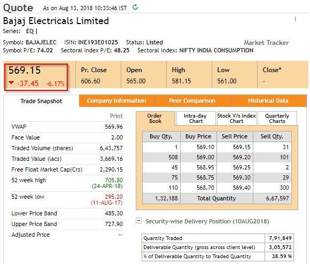Show the Intra-day Chart tab
The height and width of the screenshot is (264, 310).
pyautogui.click(x=196, y=118)
